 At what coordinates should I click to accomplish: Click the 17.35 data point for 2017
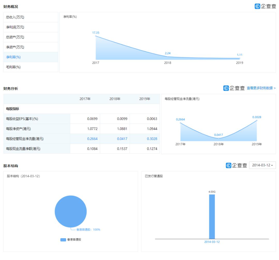click(96, 36)
